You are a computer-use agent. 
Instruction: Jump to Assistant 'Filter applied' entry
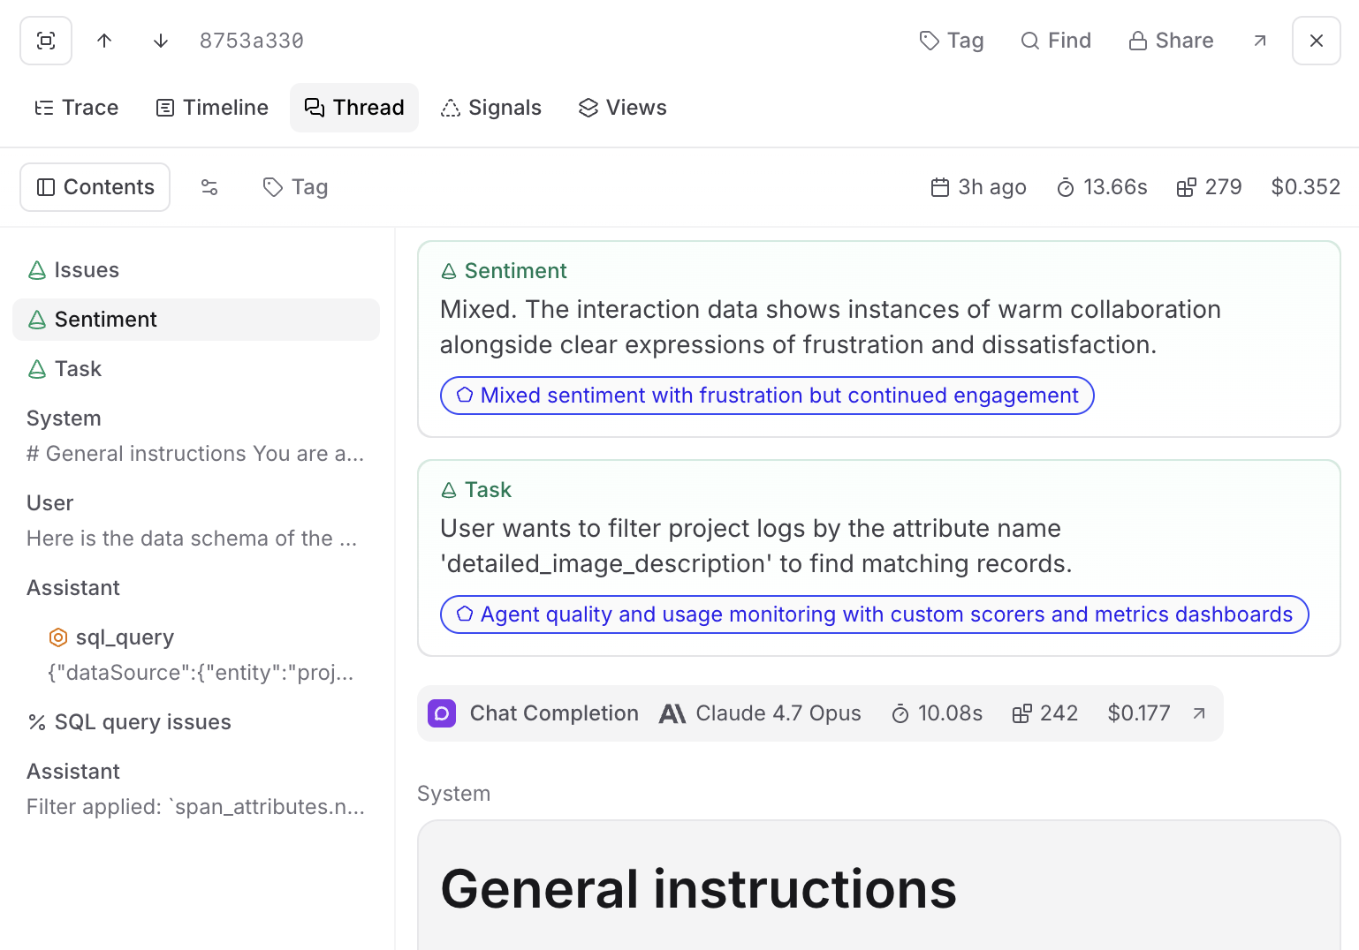point(196,789)
